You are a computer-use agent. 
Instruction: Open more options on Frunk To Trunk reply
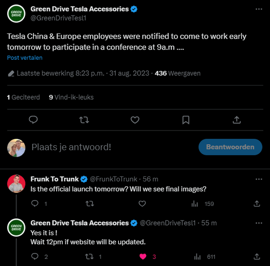tap(259, 179)
